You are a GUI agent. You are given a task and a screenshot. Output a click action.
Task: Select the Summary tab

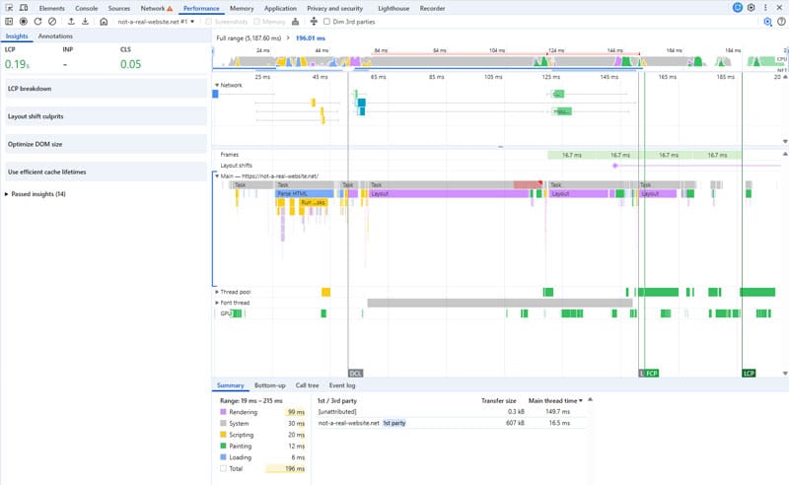(230, 385)
